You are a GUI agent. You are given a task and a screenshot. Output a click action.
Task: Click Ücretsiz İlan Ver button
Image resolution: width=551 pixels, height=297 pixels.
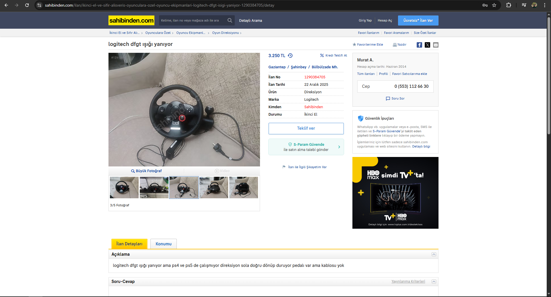pyautogui.click(x=418, y=20)
